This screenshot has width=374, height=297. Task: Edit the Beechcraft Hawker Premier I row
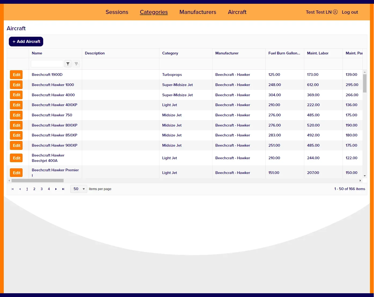pyautogui.click(x=16, y=173)
